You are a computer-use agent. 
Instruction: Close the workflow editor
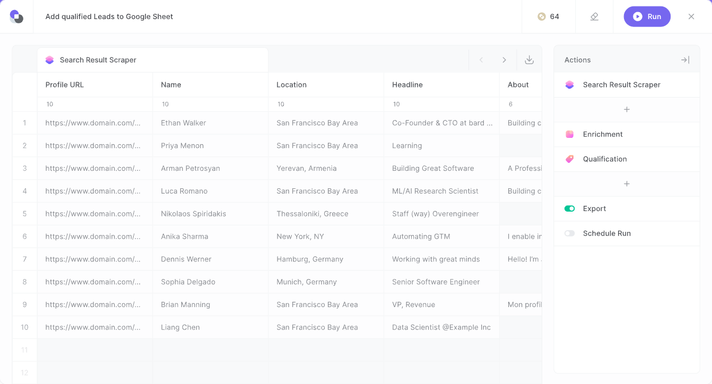[691, 16]
